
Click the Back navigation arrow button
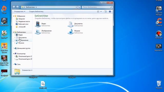(14, 7)
